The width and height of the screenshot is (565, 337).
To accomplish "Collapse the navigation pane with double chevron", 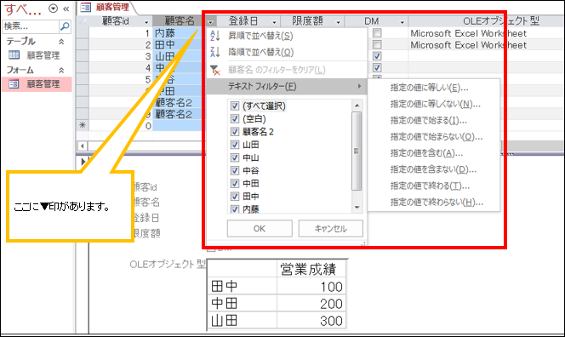I will (x=66, y=9).
